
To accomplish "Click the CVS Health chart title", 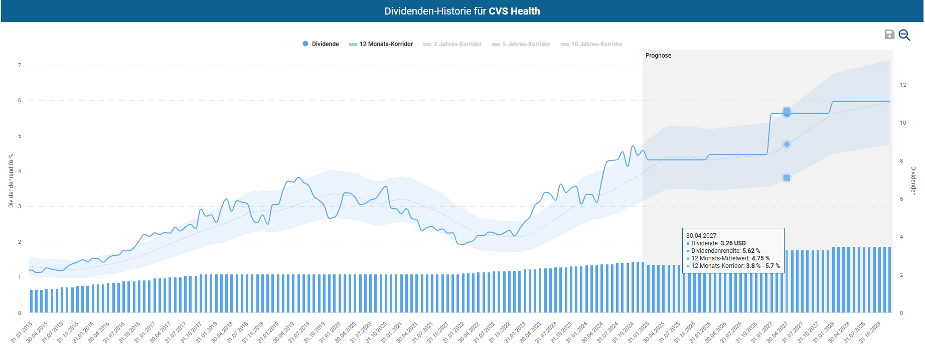I will coord(462,11).
